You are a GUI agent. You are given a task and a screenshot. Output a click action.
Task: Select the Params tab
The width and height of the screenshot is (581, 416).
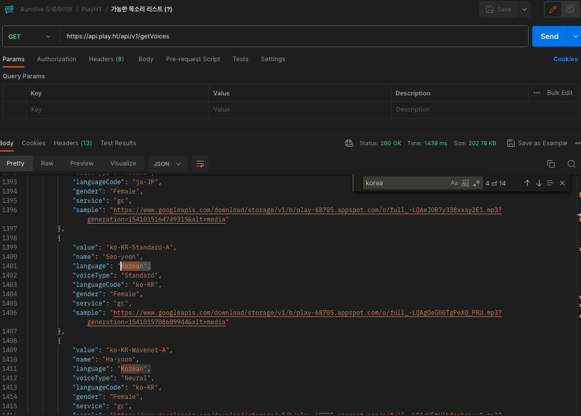(x=13, y=59)
